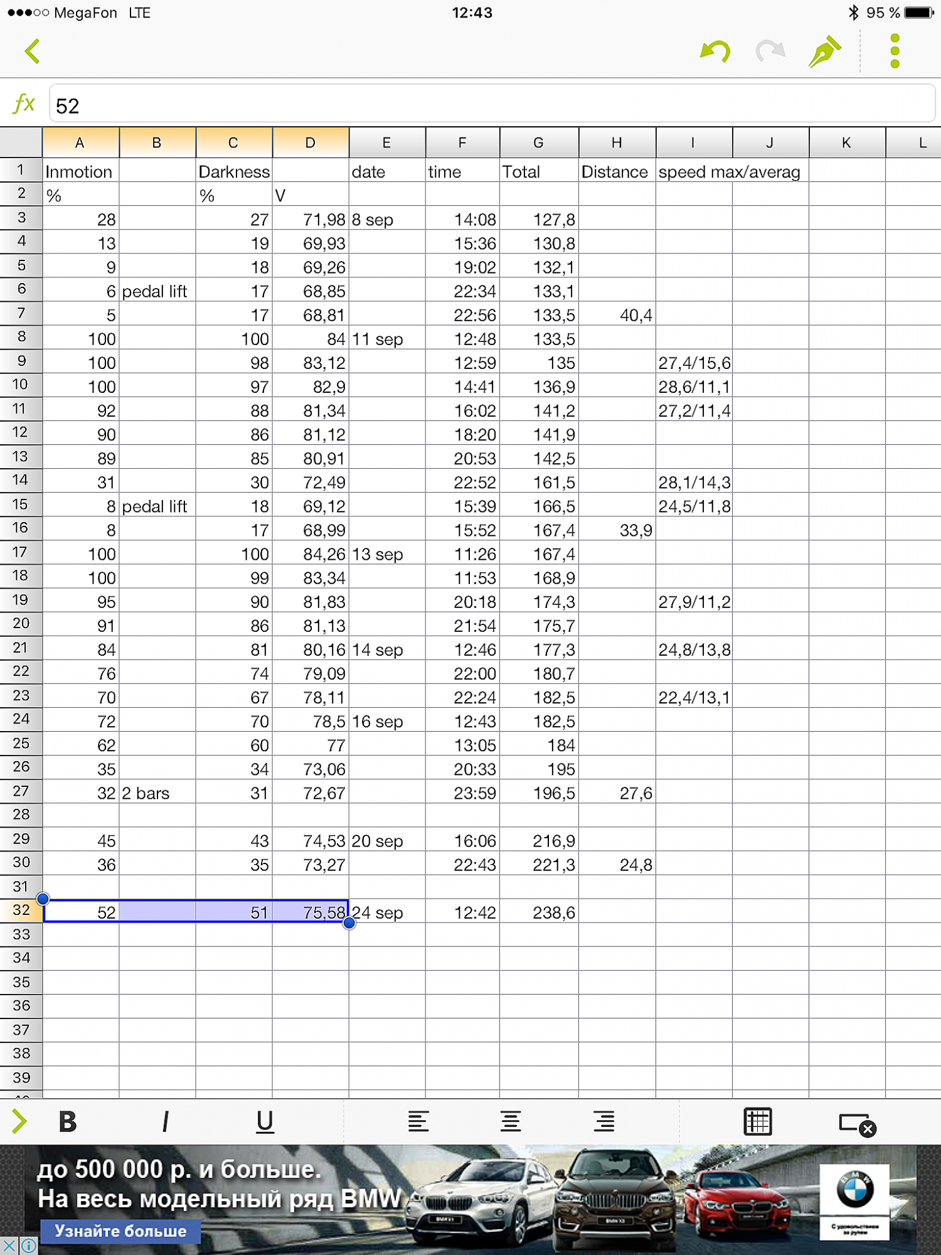Tap the Узнайте больше ad button
This screenshot has width=941, height=1255.
pos(120,1231)
